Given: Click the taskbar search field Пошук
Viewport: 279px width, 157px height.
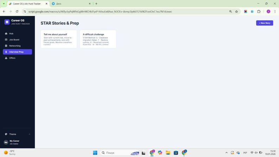Looking at the screenshot, I should (x=120, y=153).
